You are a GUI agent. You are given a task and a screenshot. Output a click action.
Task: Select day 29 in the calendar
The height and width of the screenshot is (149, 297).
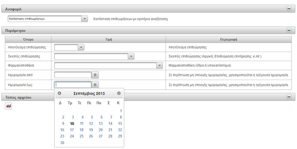[x=120, y=136]
